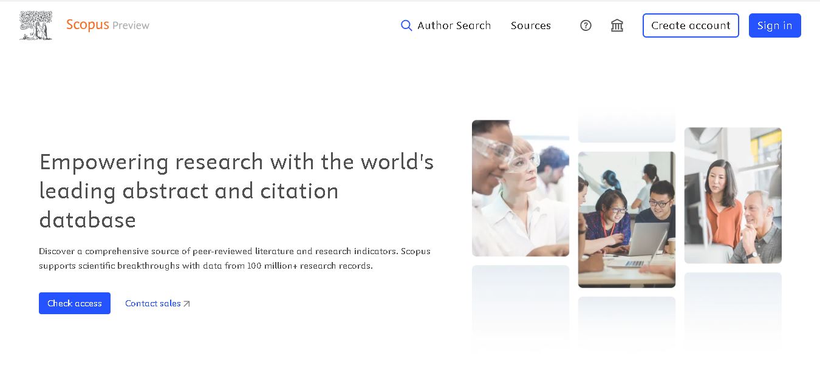This screenshot has height=390, width=820.
Task: Open the Scopus Preview home link
Action: (108, 25)
